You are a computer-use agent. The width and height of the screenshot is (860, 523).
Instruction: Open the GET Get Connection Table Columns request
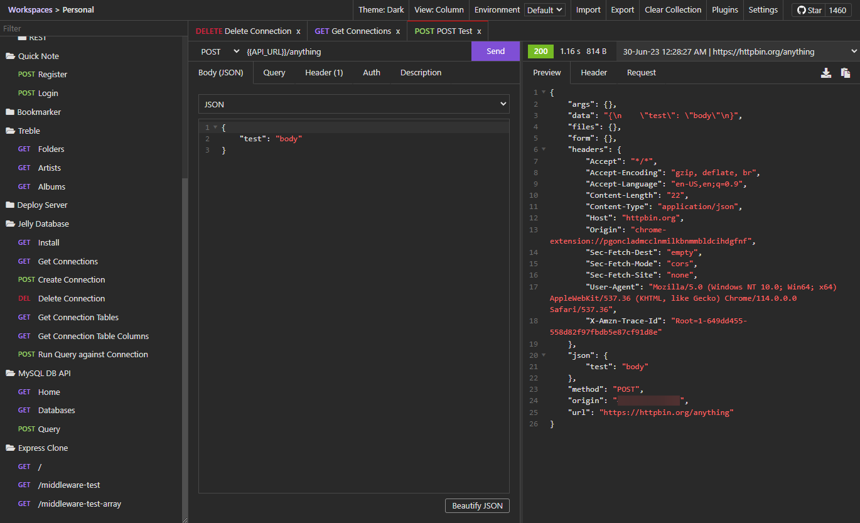[x=83, y=337]
